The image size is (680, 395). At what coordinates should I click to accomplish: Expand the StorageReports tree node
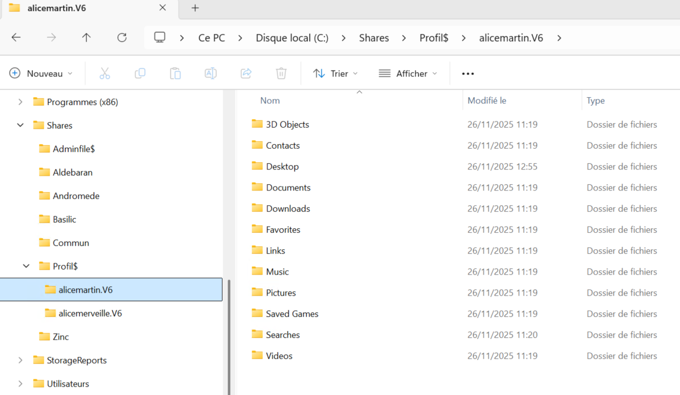pos(20,360)
